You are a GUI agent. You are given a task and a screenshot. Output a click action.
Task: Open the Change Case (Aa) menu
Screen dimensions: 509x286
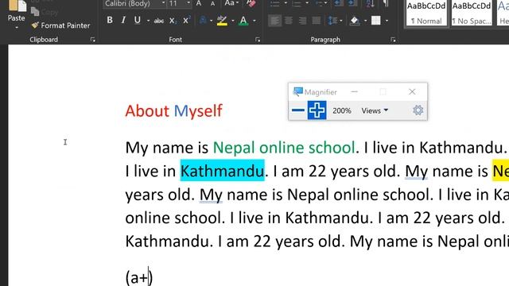point(231,3)
